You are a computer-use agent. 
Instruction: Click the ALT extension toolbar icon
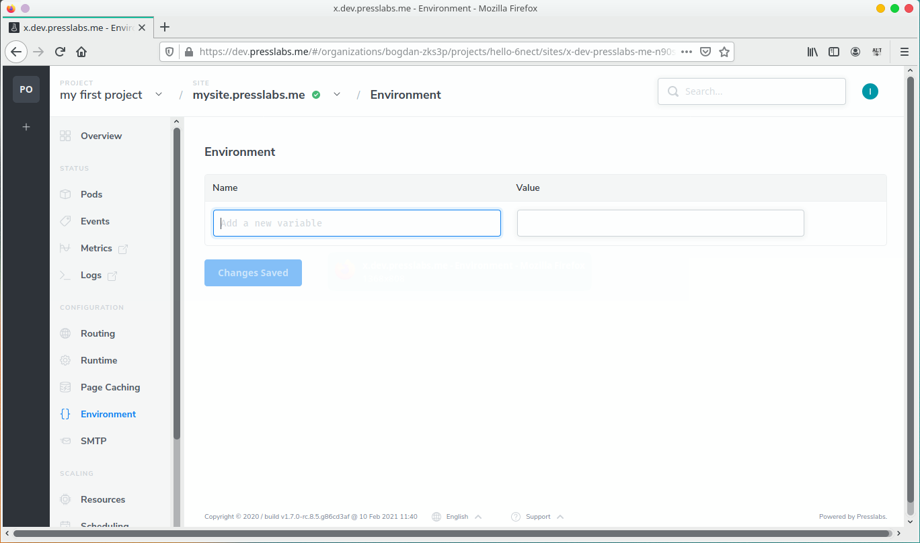(x=877, y=52)
